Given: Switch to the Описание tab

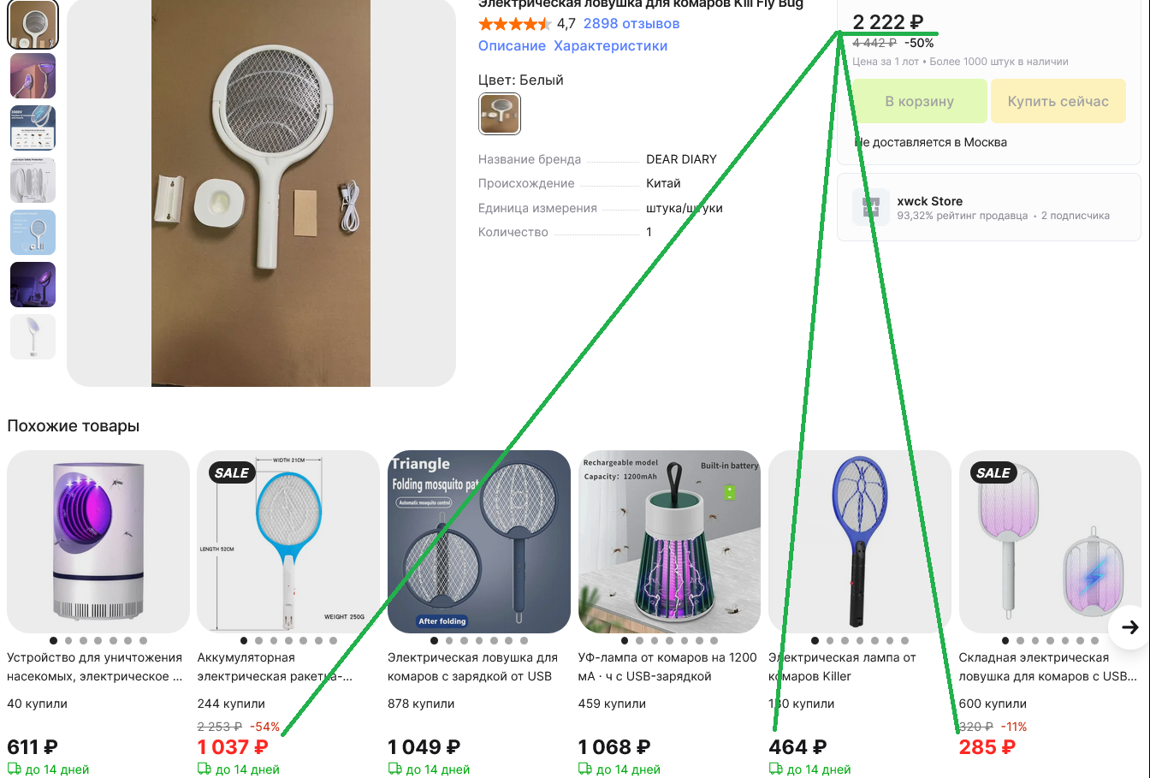Looking at the screenshot, I should tap(512, 46).
